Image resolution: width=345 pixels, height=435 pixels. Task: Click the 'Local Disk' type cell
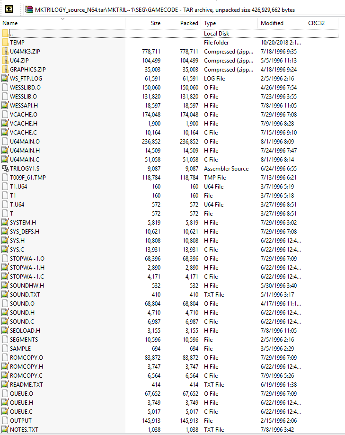coord(216,34)
